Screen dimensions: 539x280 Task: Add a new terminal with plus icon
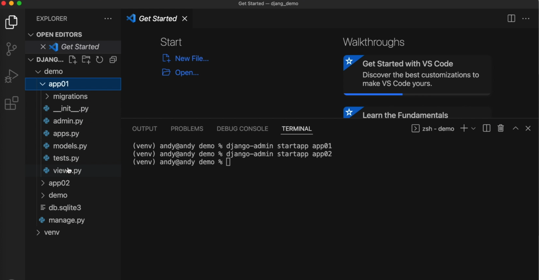[464, 128]
